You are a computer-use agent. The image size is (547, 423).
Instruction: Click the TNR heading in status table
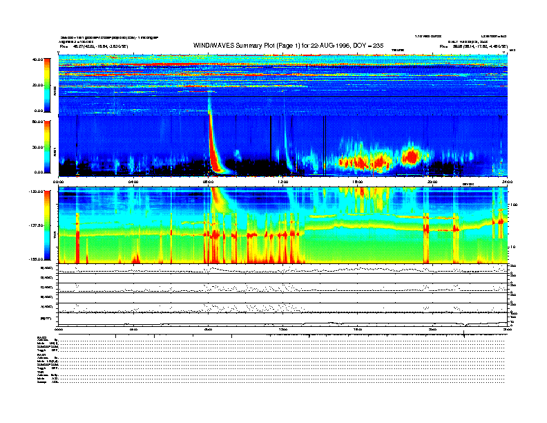click(x=40, y=372)
